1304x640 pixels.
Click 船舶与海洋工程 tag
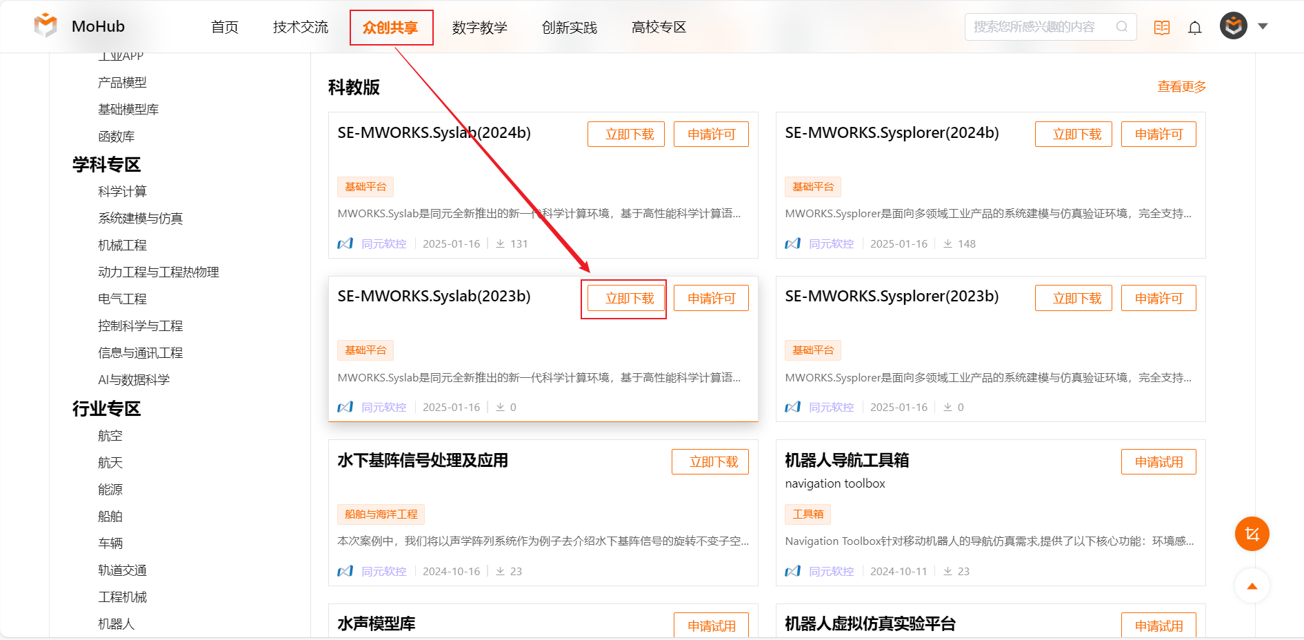click(x=381, y=514)
